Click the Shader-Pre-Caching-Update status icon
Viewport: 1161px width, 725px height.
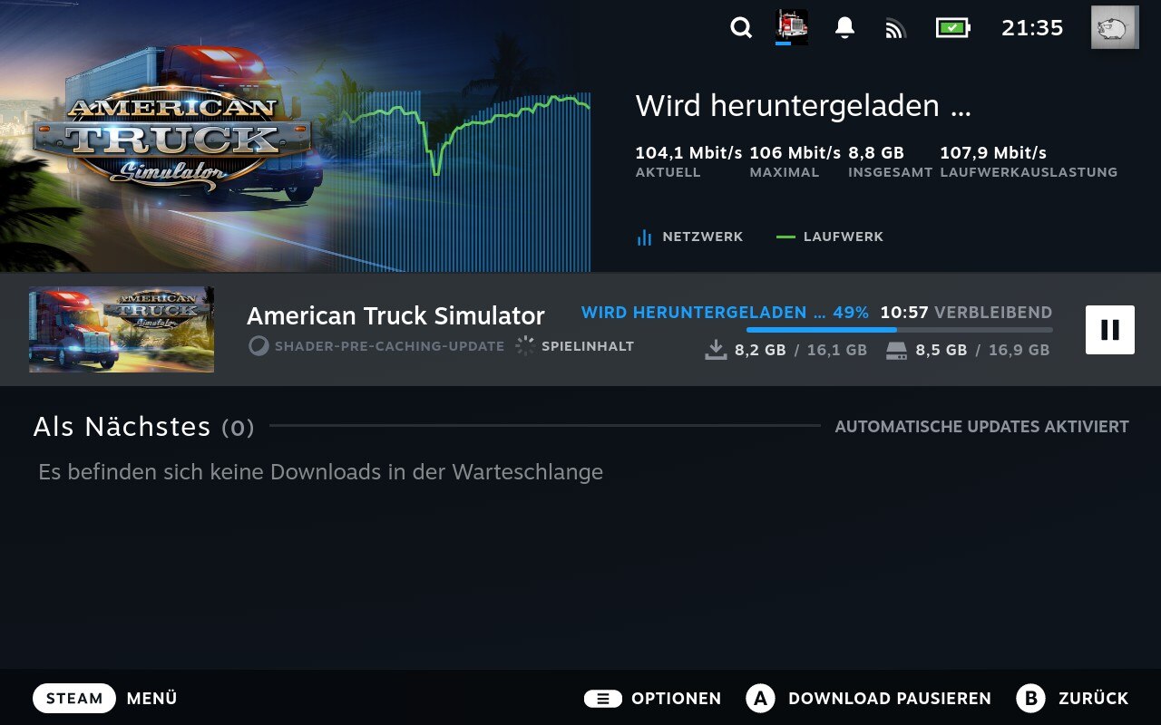pos(259,346)
